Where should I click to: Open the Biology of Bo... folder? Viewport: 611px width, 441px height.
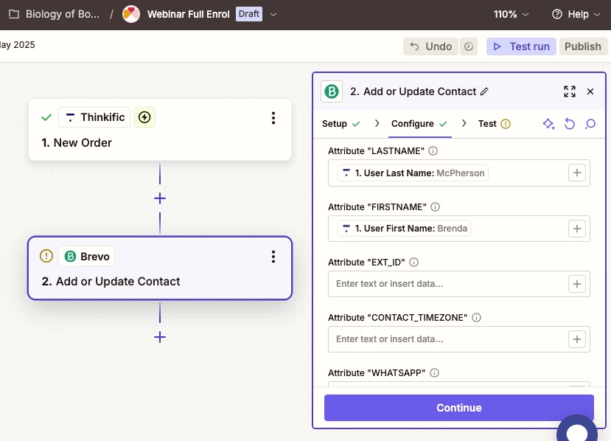(x=55, y=15)
